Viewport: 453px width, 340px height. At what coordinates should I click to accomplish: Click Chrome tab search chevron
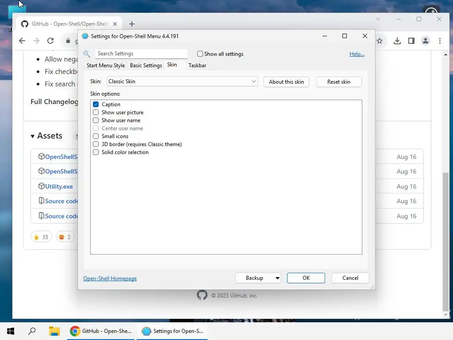click(x=378, y=19)
